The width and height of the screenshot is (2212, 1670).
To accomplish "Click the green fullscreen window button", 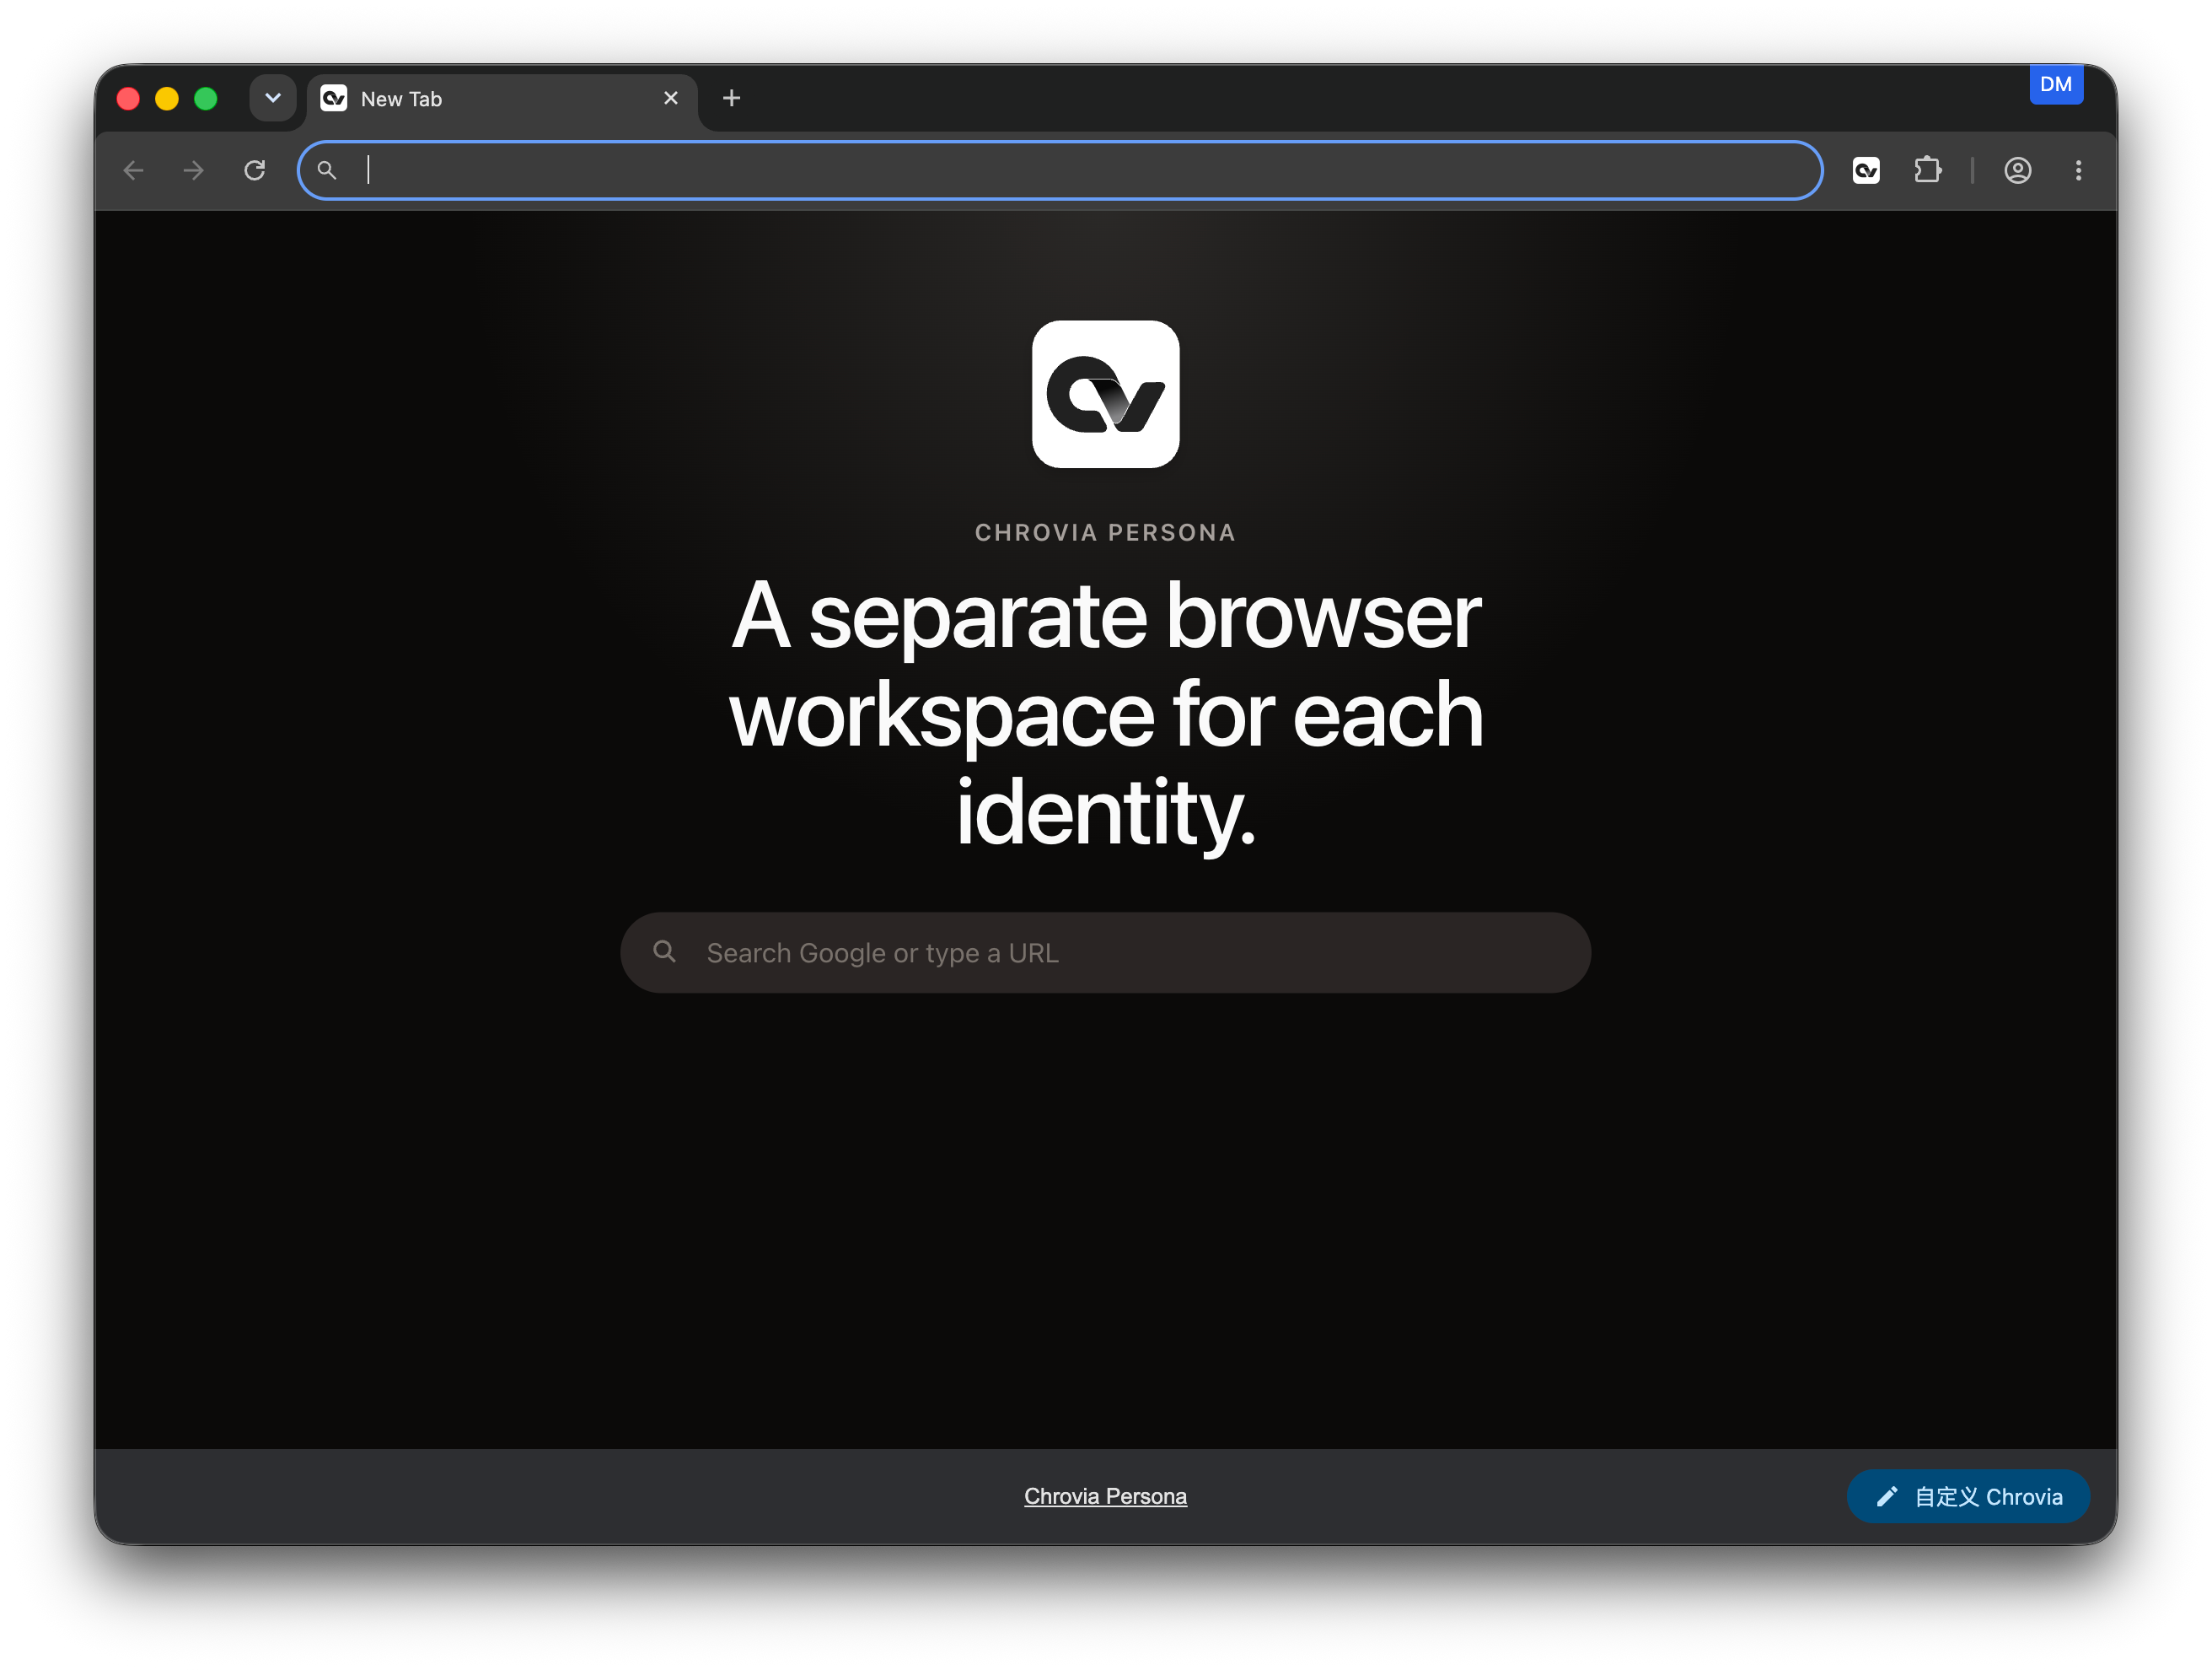I will click(205, 98).
